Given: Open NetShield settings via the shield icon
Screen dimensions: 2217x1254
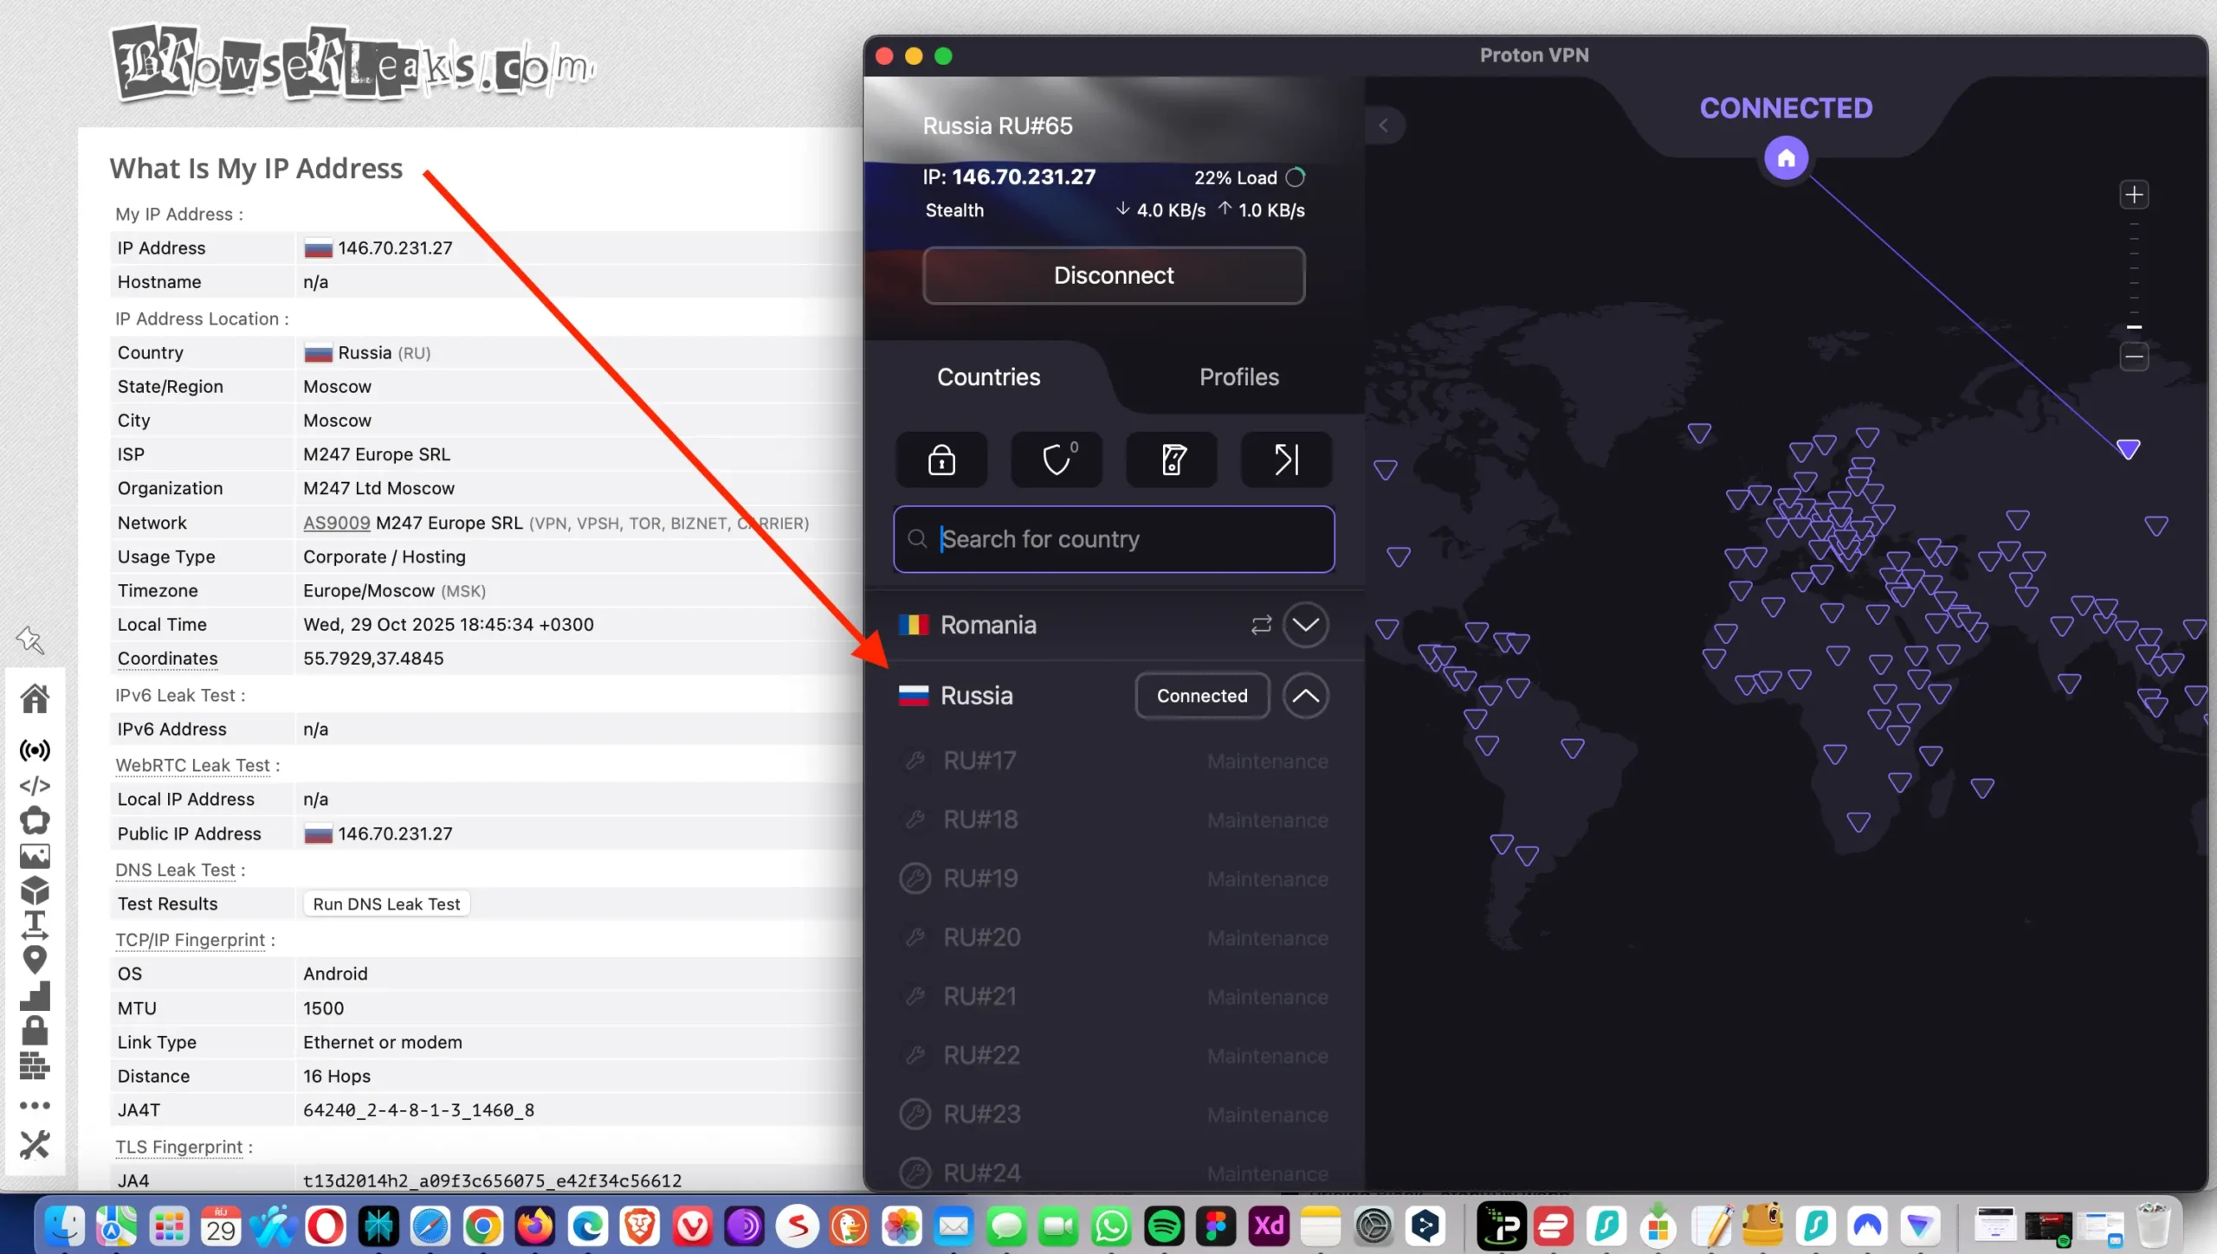Looking at the screenshot, I should pos(1056,460).
